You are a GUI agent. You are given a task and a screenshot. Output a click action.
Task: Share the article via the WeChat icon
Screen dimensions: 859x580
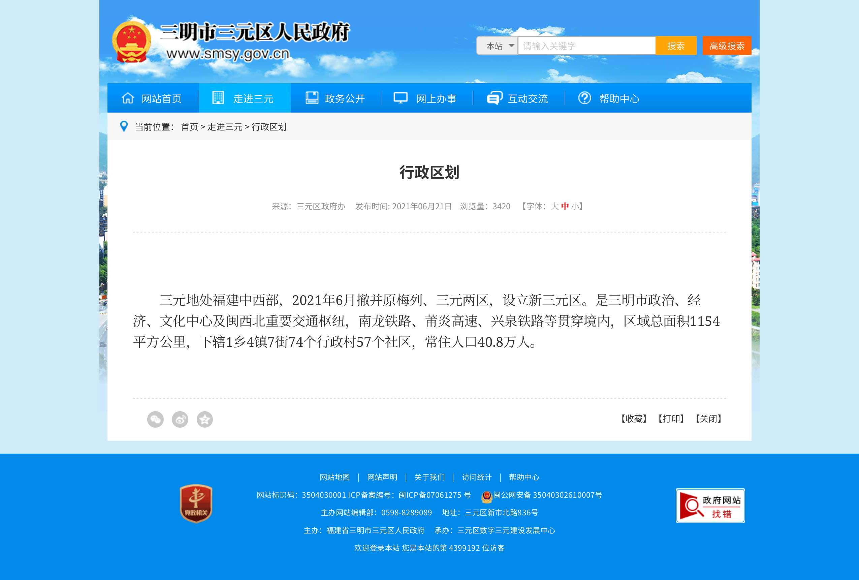coord(155,420)
